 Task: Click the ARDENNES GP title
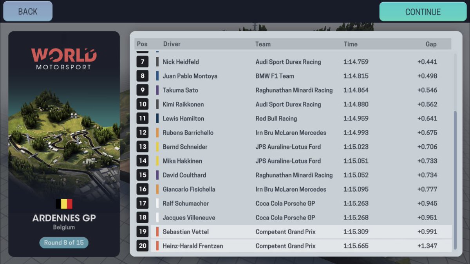pyautogui.click(x=64, y=218)
